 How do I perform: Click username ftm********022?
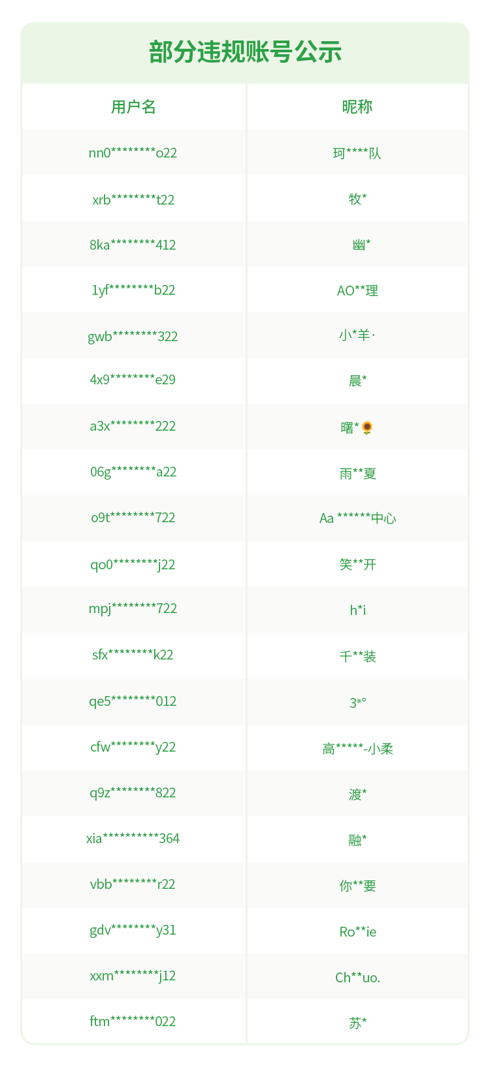tap(133, 1022)
